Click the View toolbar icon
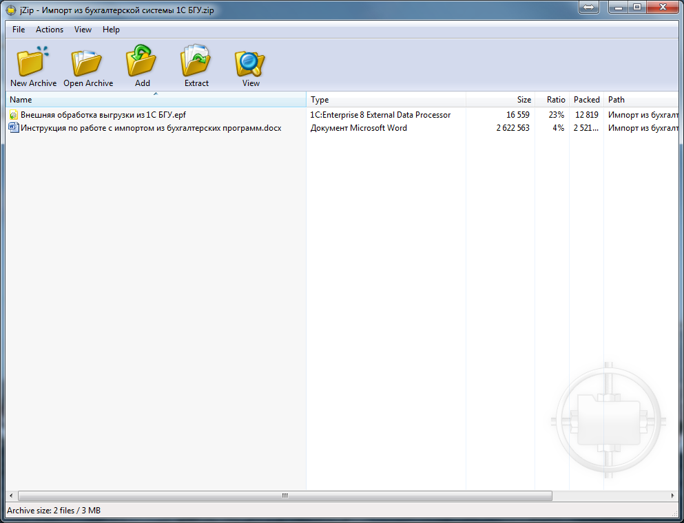This screenshot has height=523, width=684. [251, 63]
